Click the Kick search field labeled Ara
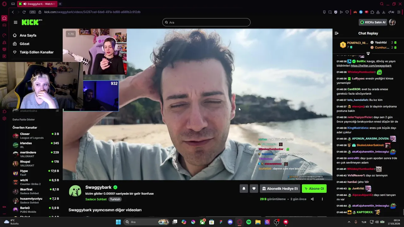This screenshot has width=404, height=227. 206,22
